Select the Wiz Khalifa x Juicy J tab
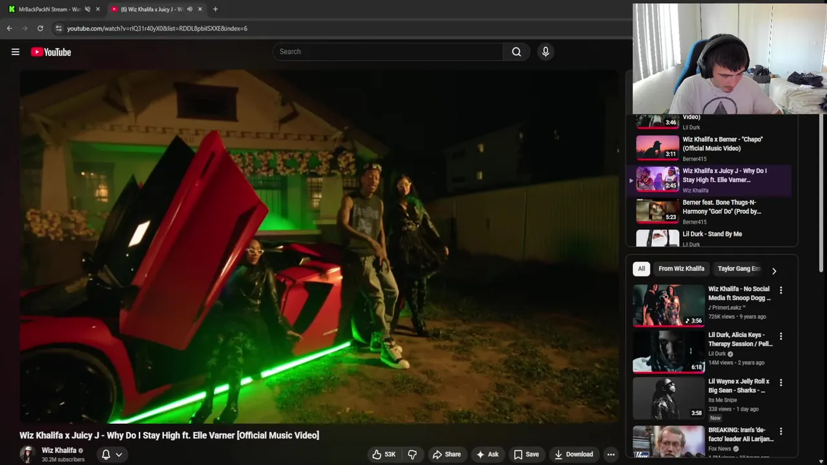Viewport: 827px width, 465px height. [155, 9]
